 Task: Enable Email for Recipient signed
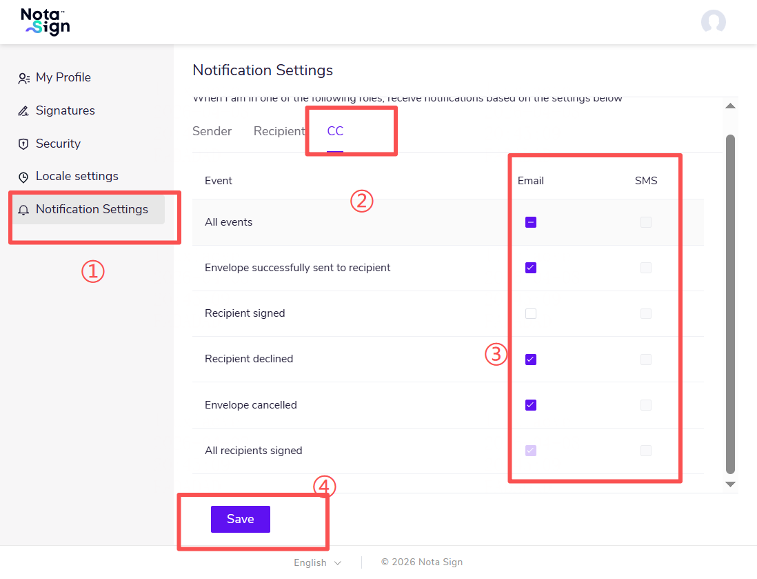click(531, 313)
